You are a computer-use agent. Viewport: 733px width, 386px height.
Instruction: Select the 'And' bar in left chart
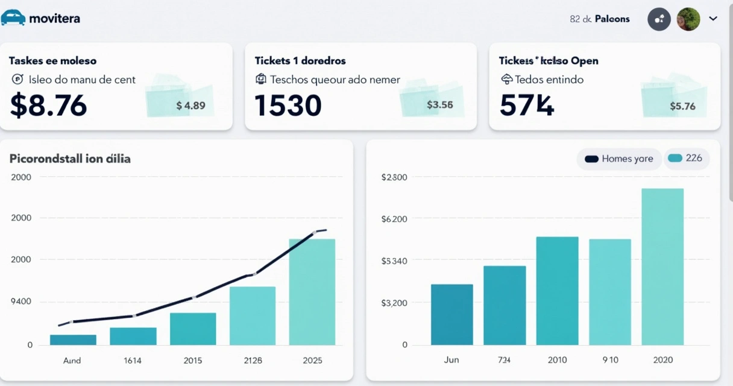pos(73,340)
